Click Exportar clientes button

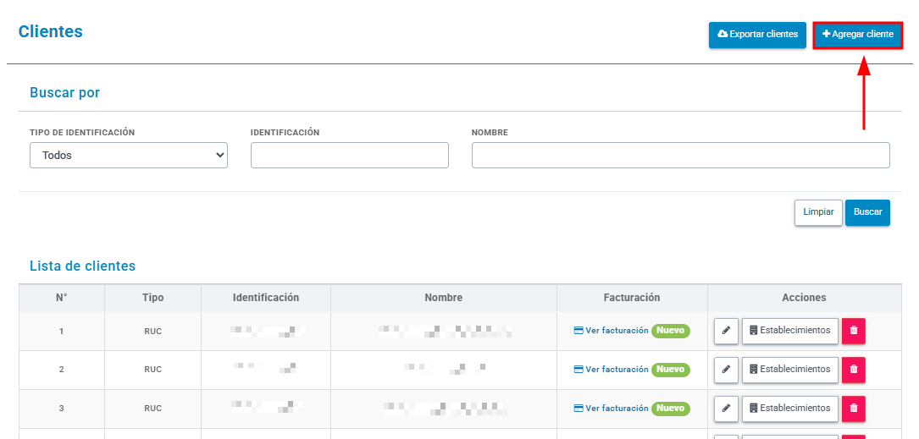click(757, 35)
